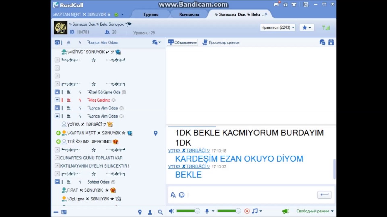This screenshot has width=387, height=217.
Task: Open the Lonca Alım Odası (3) channel
Action: point(106,116)
